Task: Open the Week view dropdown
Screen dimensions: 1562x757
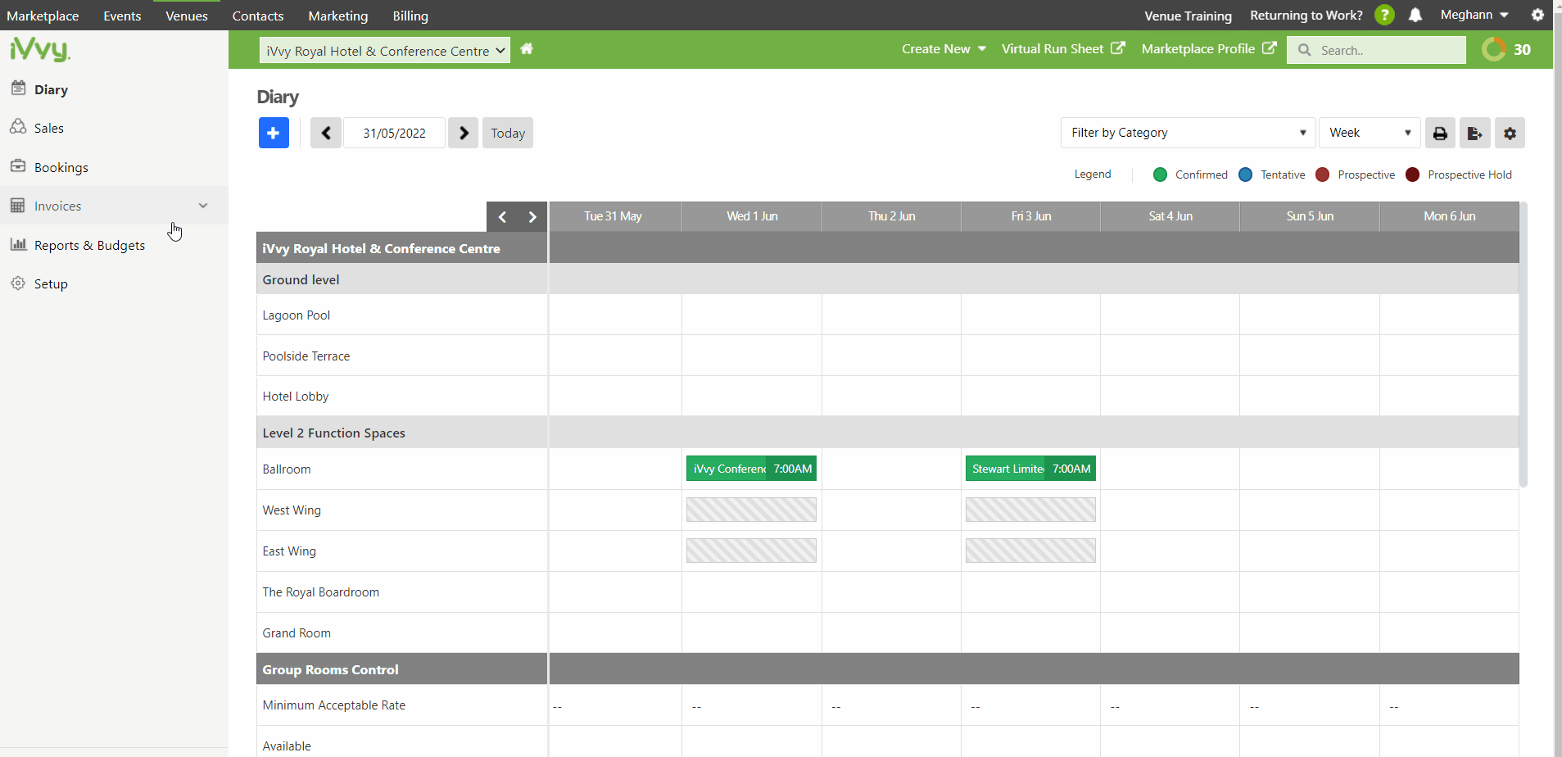Action: 1370,133
